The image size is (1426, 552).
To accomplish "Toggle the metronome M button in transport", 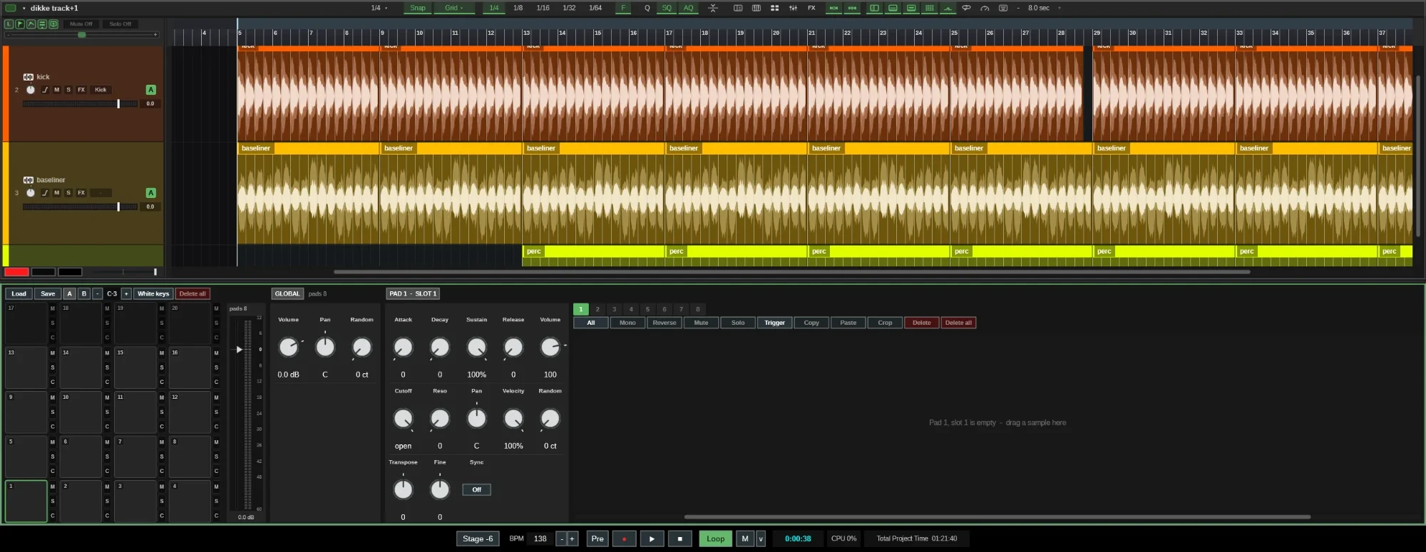I will [745, 539].
